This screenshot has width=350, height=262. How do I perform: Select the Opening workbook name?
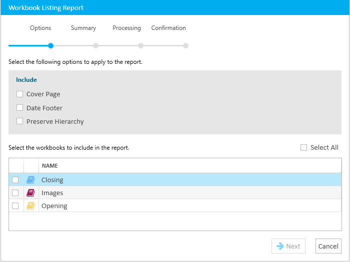click(54, 206)
